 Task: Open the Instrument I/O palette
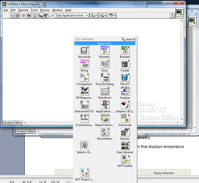[x=84, y=105]
